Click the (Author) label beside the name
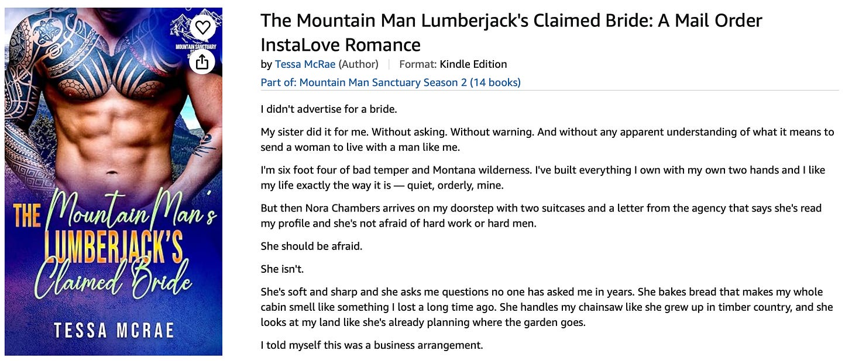852x361 pixels. tap(358, 64)
